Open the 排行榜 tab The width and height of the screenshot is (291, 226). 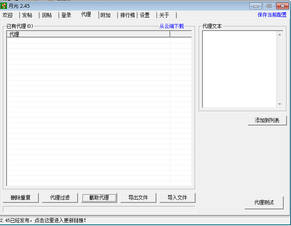click(x=128, y=15)
